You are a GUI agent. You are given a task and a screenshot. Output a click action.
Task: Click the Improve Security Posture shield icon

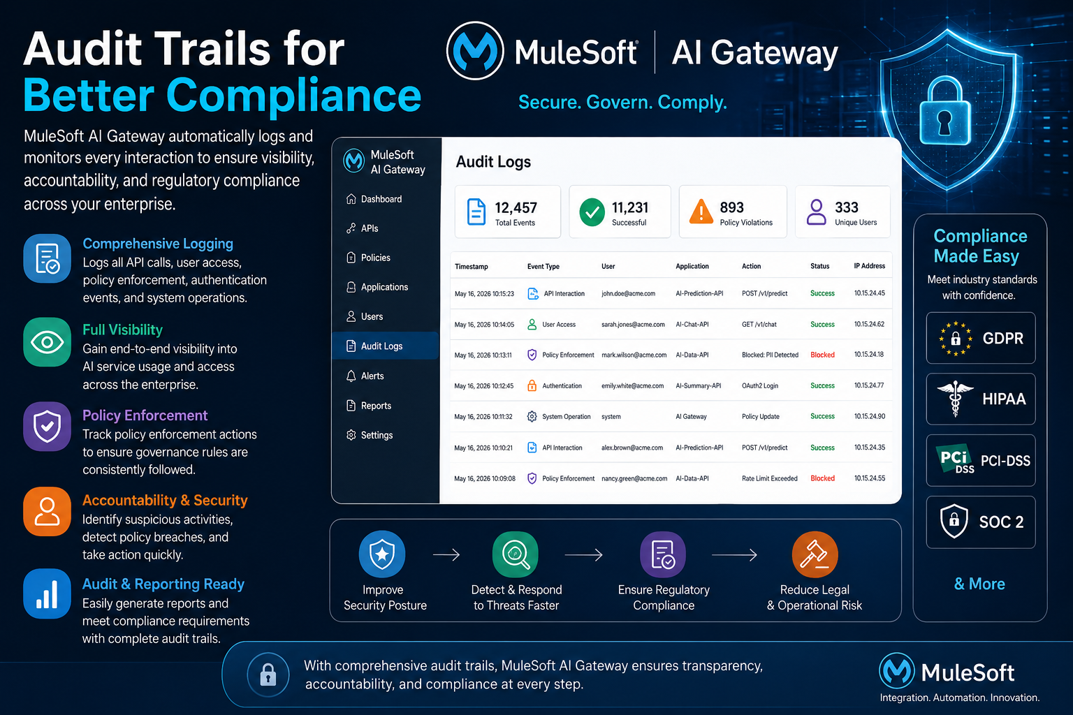click(382, 554)
